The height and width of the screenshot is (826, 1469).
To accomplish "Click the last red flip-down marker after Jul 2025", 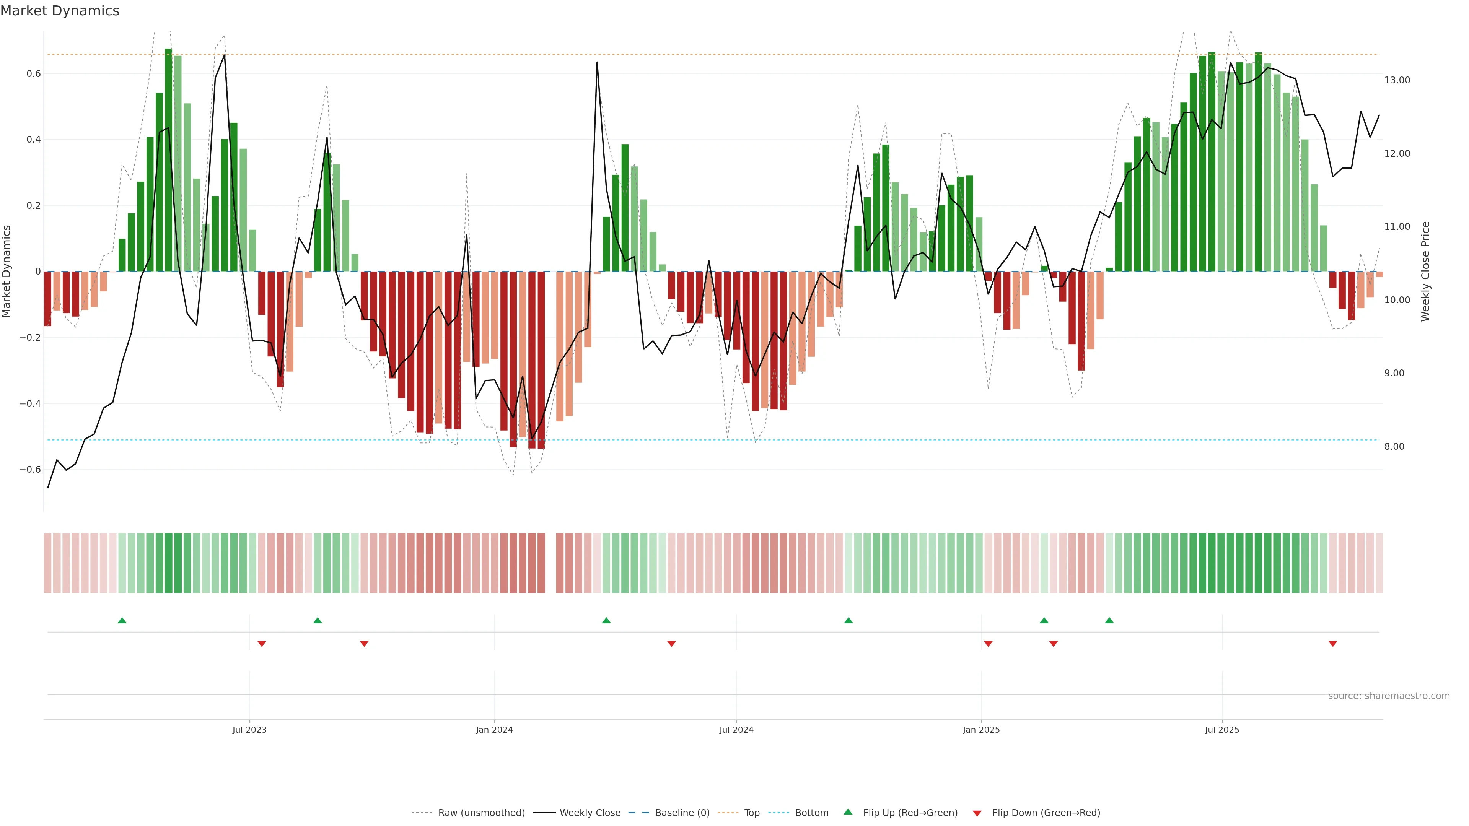I will (x=1333, y=644).
